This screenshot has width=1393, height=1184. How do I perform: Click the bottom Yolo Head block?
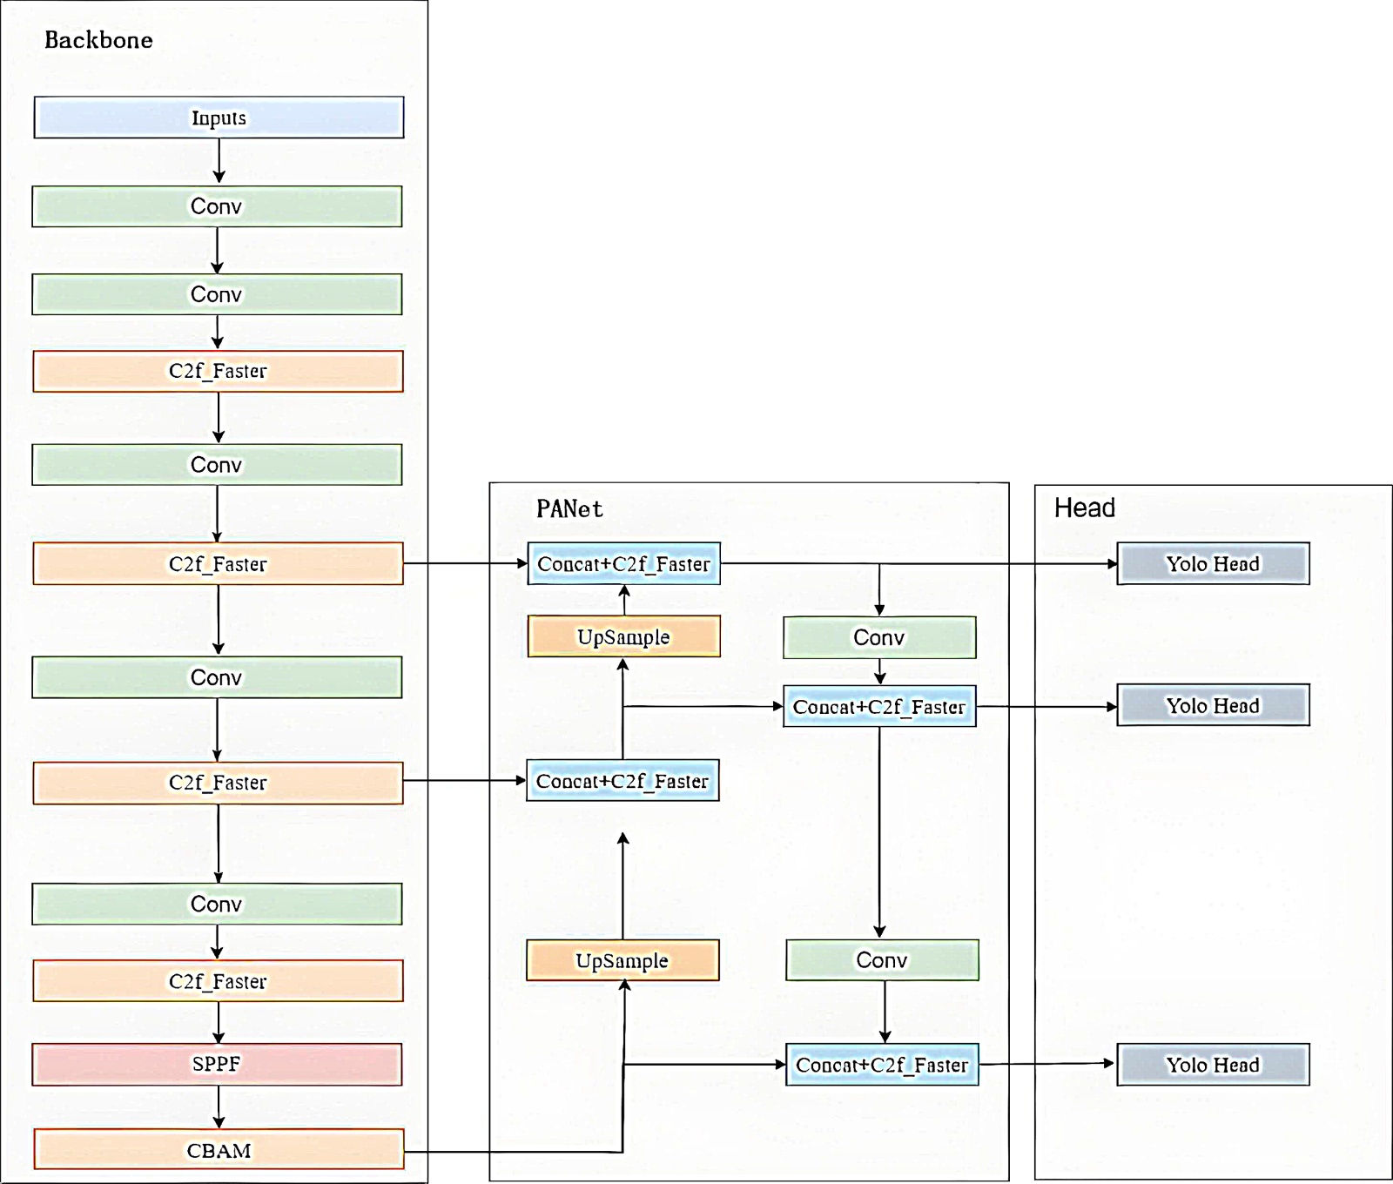[1213, 1064]
